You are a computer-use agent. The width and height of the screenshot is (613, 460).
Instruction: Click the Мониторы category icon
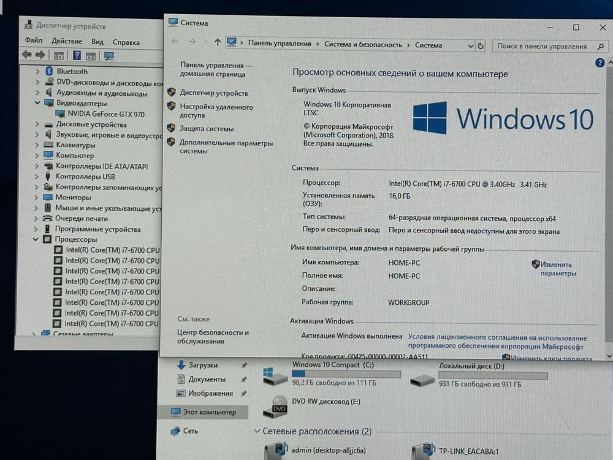[48, 197]
